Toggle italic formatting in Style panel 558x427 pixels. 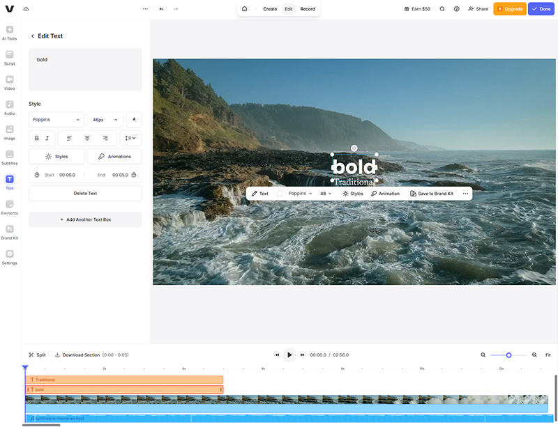[x=47, y=138]
